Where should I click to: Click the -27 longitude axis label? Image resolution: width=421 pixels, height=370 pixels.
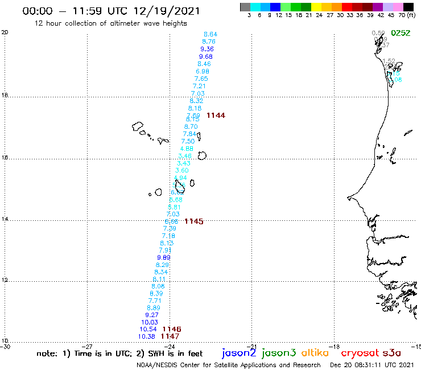point(87,347)
